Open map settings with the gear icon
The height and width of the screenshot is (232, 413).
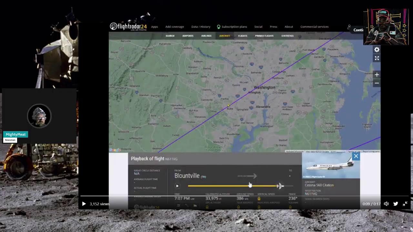pos(377,50)
